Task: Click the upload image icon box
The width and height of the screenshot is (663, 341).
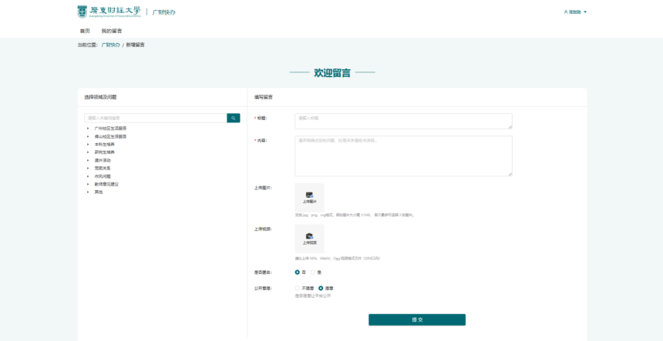Action: (x=309, y=198)
